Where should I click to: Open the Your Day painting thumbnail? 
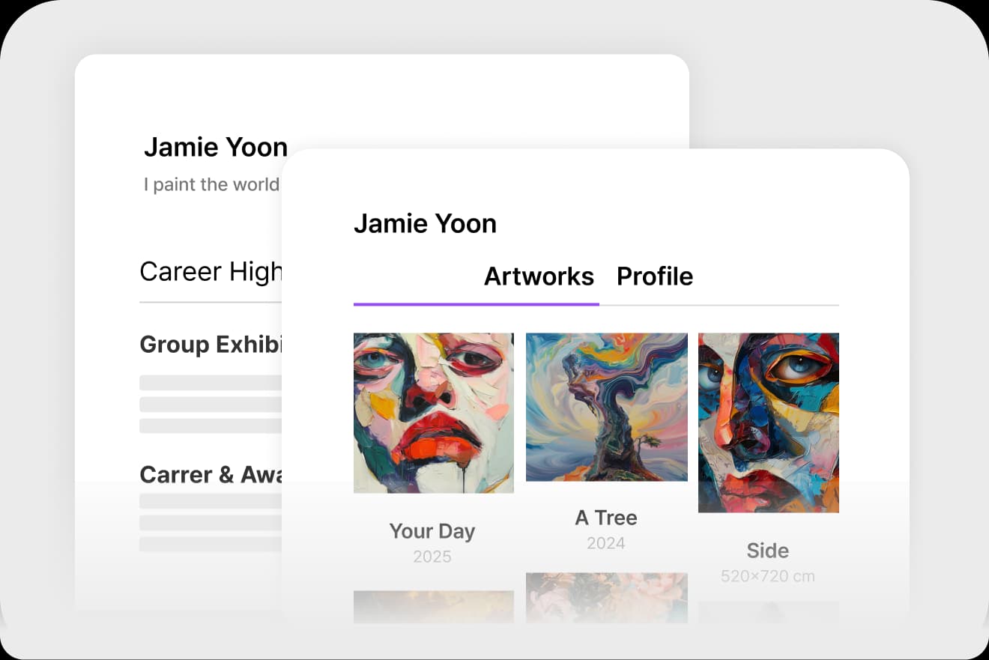[433, 413]
